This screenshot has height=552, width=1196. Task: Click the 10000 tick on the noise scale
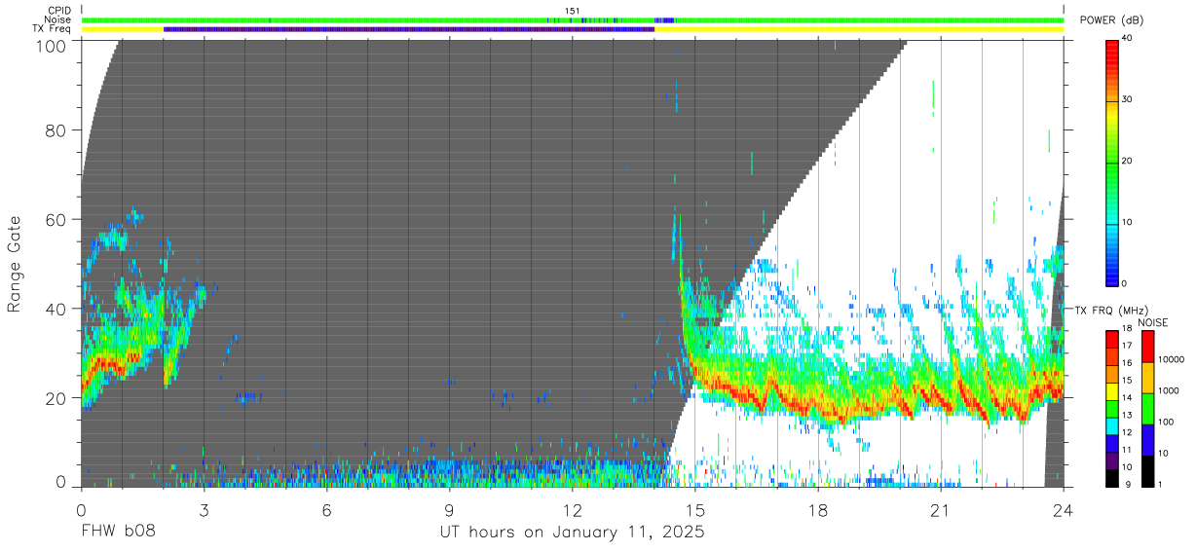pos(1172,359)
